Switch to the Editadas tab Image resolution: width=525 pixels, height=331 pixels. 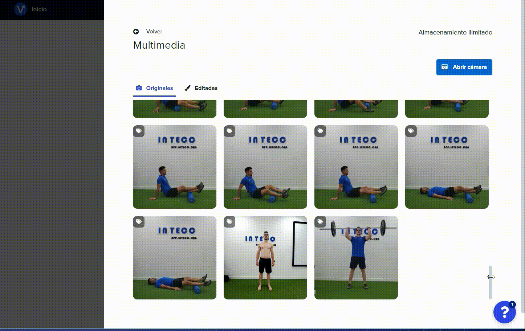(x=201, y=88)
